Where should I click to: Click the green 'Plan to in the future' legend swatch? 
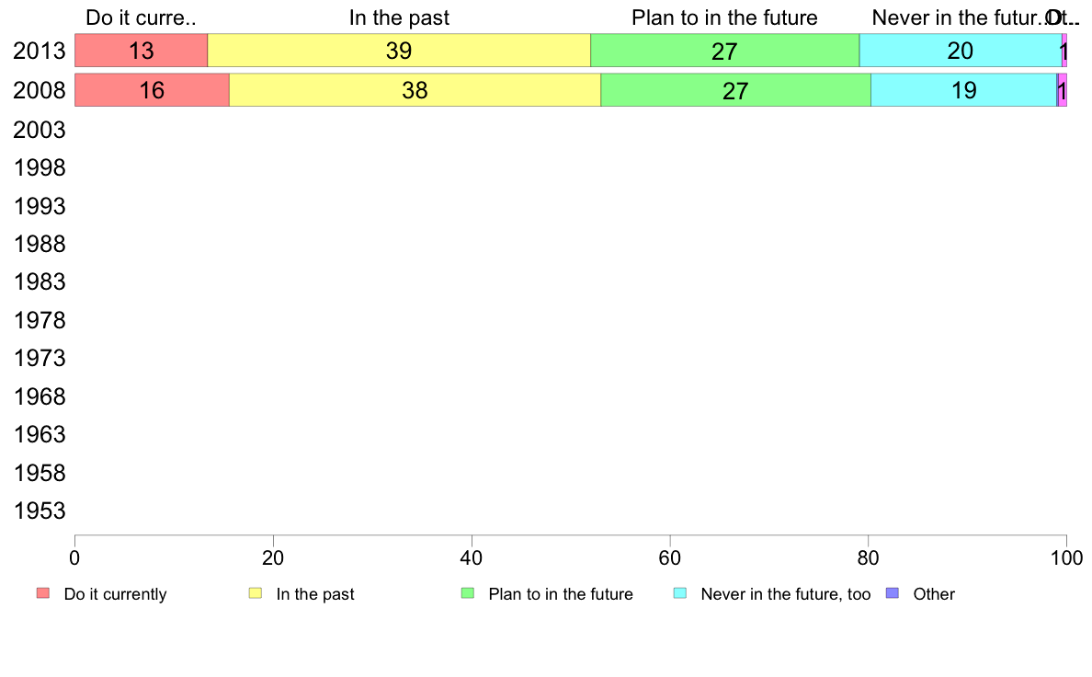click(x=468, y=593)
